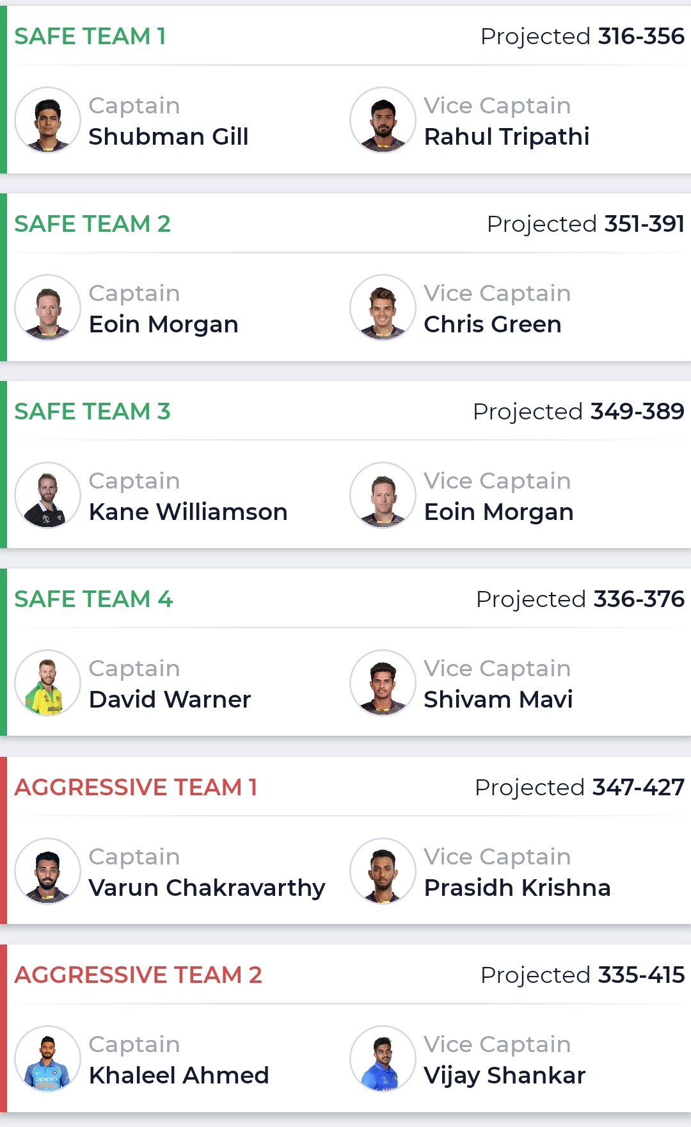Open AGGRESSIVE TEAM 1 heading
This screenshot has width=691, height=1127.
point(136,787)
